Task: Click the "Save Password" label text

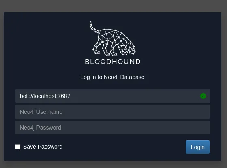Action: click(x=43, y=147)
